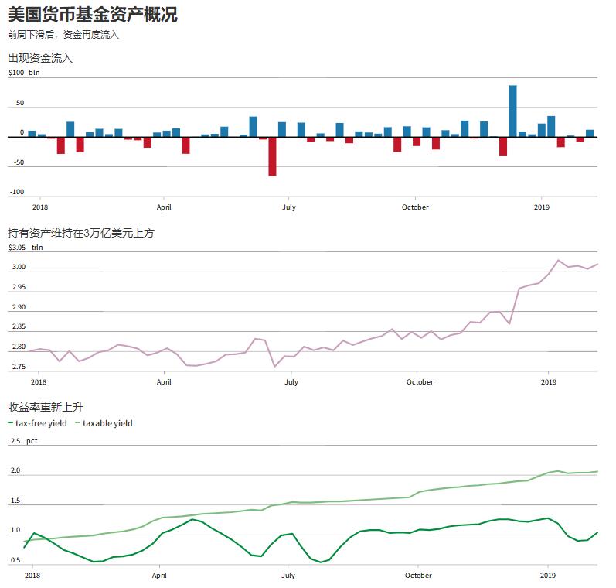The image size is (616, 588).
Task: Select the 出现资金流入 chart heading
Action: [40, 58]
